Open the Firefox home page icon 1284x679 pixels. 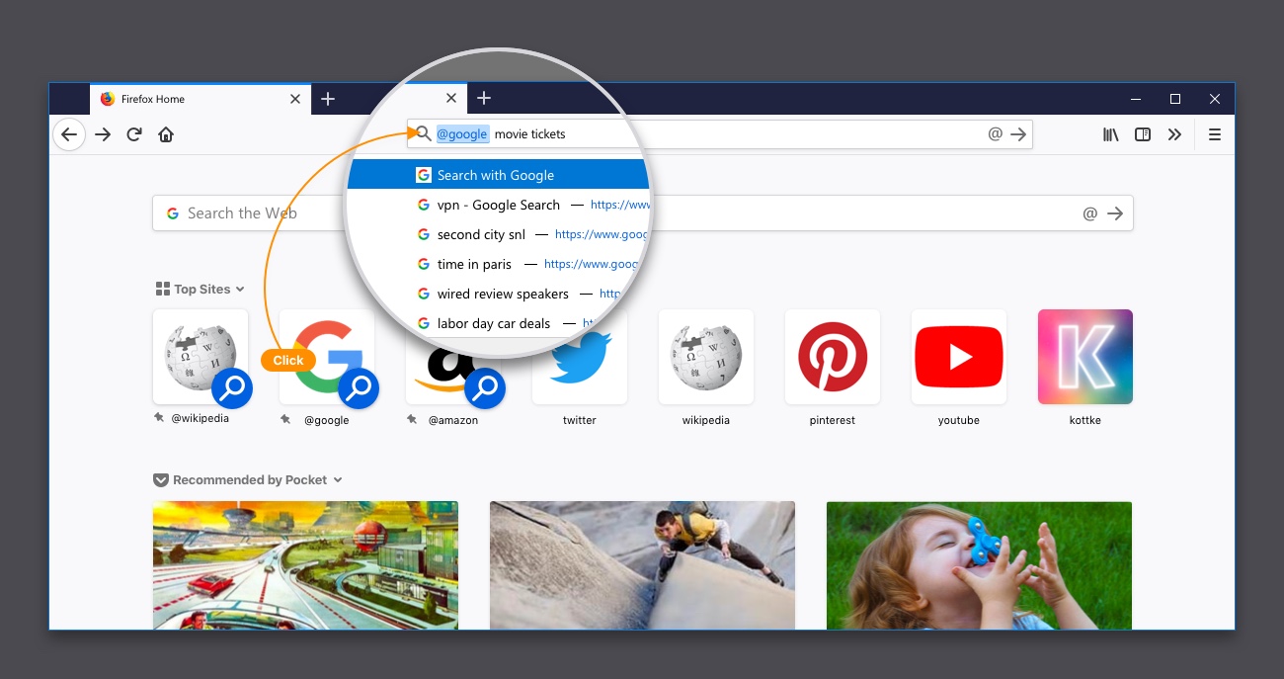point(166,134)
